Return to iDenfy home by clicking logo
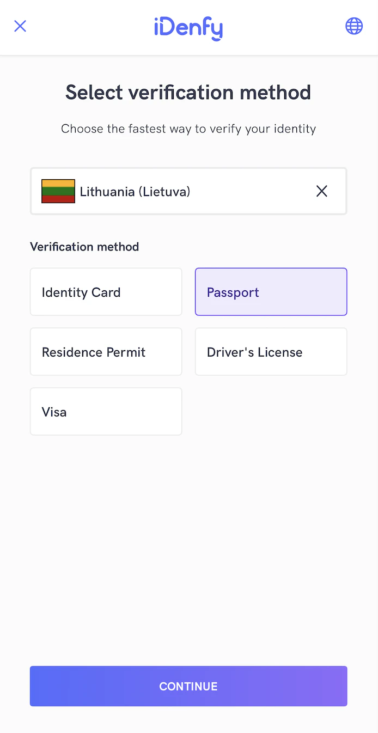Screen dimensions: 378x733 pyautogui.click(x=188, y=27)
